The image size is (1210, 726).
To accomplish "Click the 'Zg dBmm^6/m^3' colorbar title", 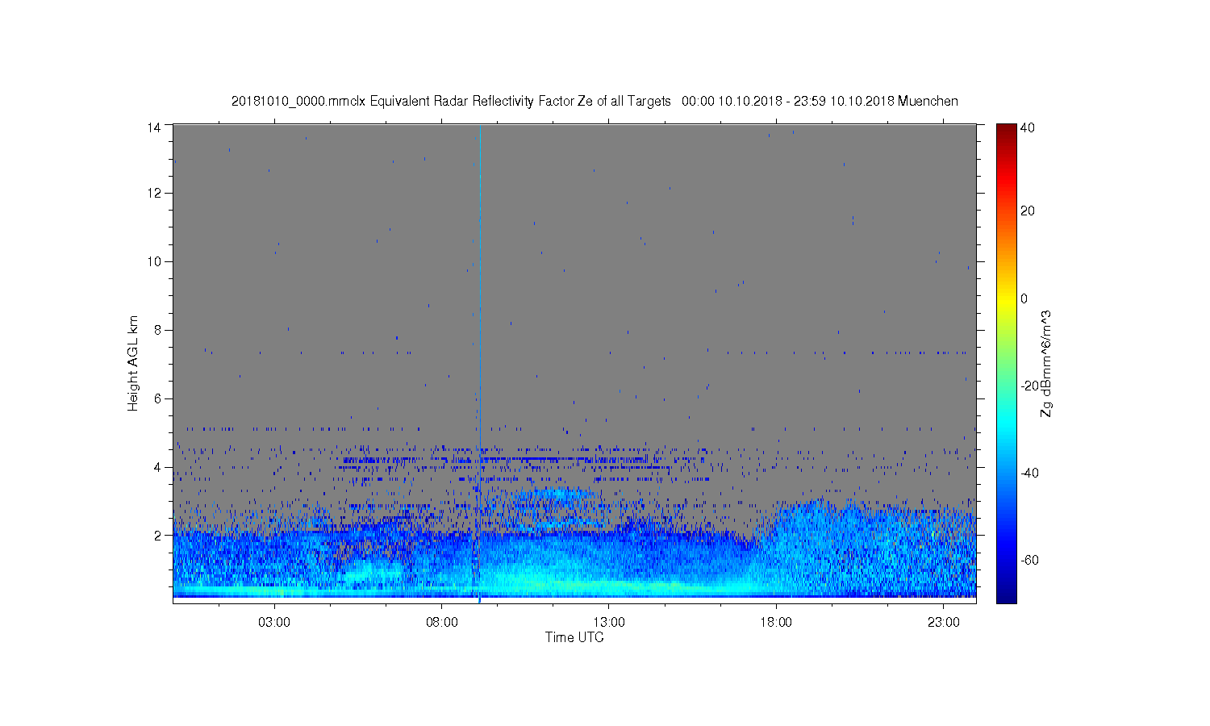I will [1046, 364].
